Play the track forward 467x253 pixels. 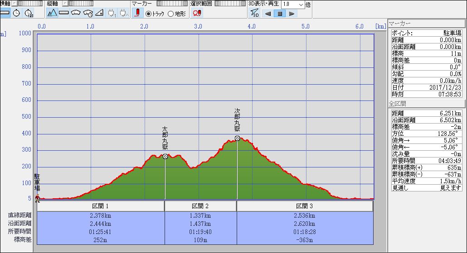292,14
